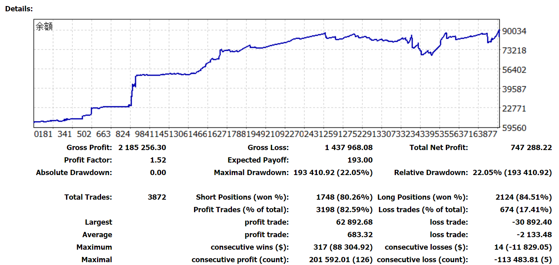Click the "Gross Loss:" label
559x265 pixels.
coord(268,148)
